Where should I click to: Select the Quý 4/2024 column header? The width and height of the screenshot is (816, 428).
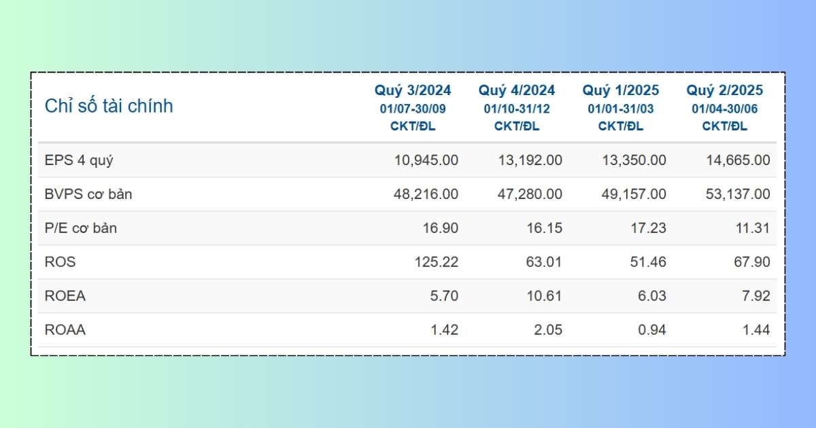tap(517, 90)
